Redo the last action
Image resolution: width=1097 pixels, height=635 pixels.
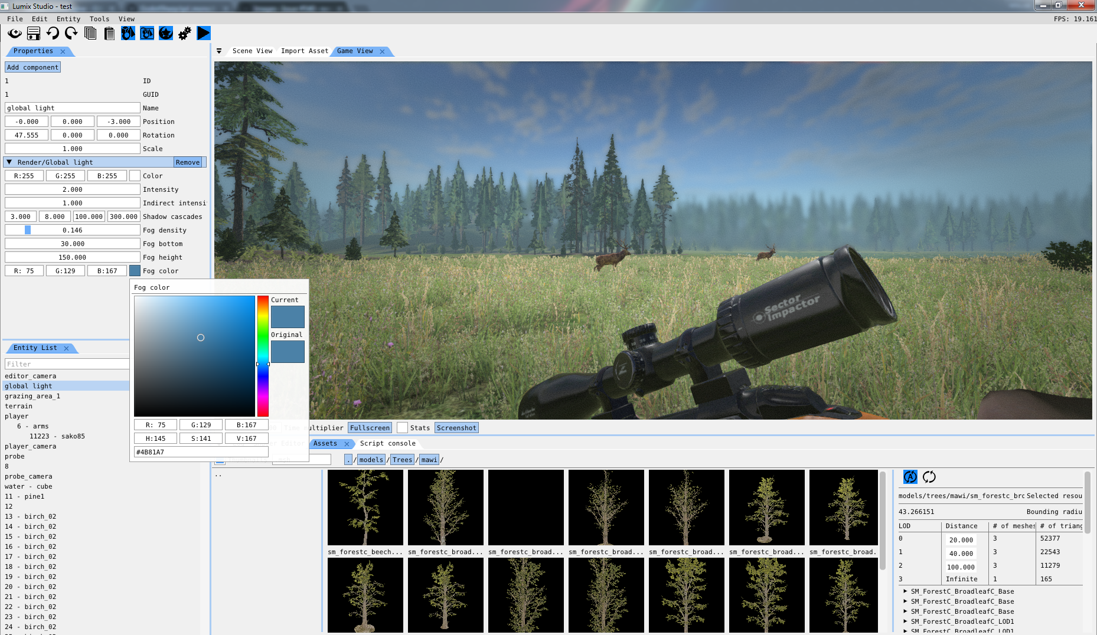[71, 34]
